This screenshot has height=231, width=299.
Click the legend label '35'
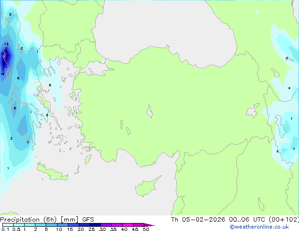pyautogui.click(x=113, y=229)
